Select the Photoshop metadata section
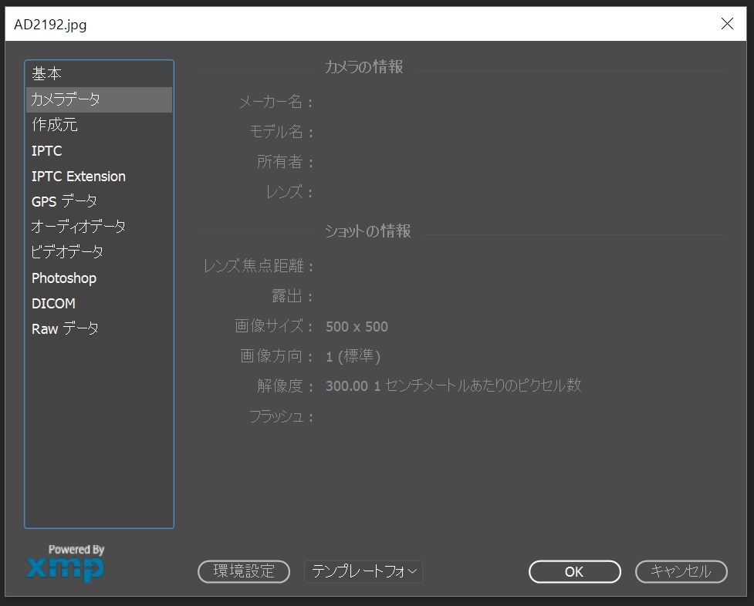This screenshot has width=754, height=606. point(64,278)
